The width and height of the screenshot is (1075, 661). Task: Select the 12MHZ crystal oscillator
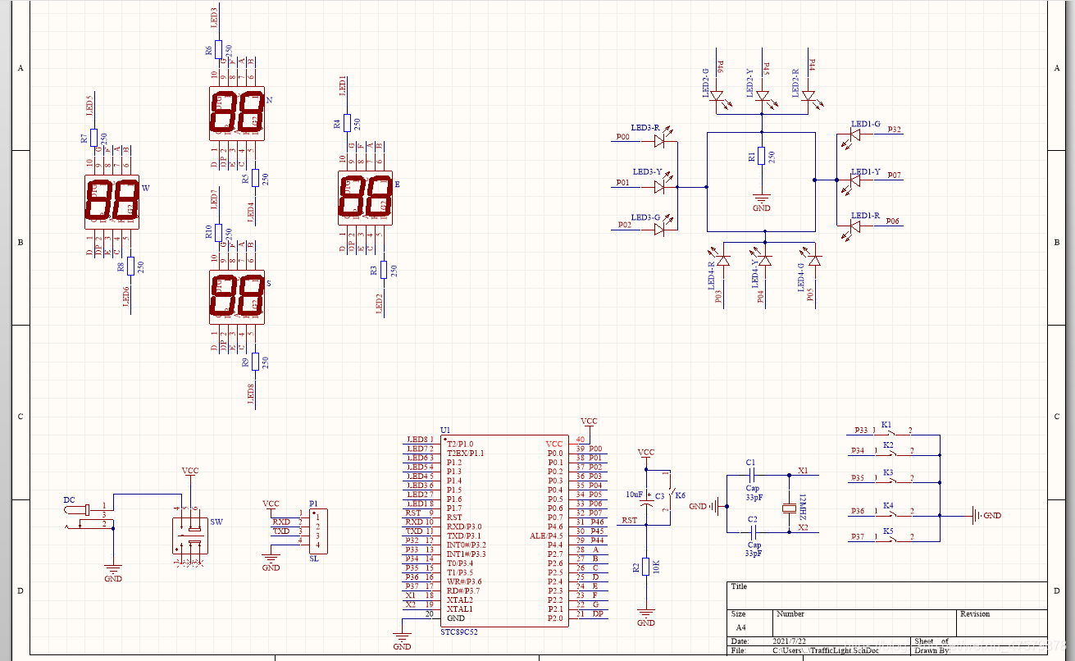[790, 508]
